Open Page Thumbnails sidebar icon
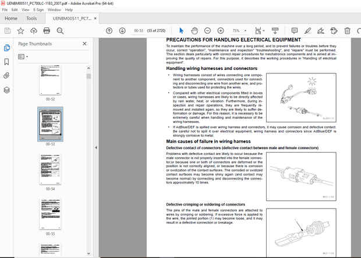 click(6, 48)
